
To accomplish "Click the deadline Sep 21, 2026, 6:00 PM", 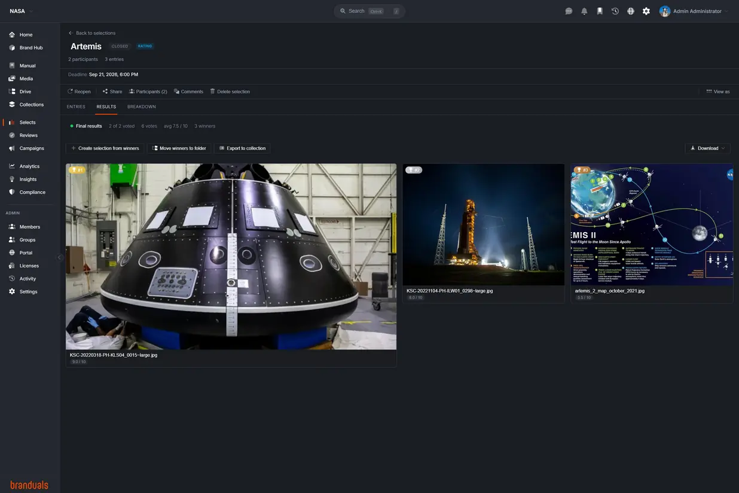I will (x=114, y=75).
